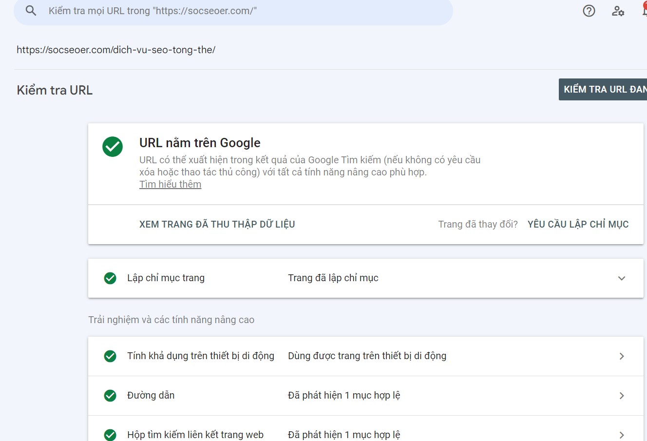Screen dimensions: 647x441
Task: Click Dùng được trang trên thiết bị di động
Action: point(367,356)
